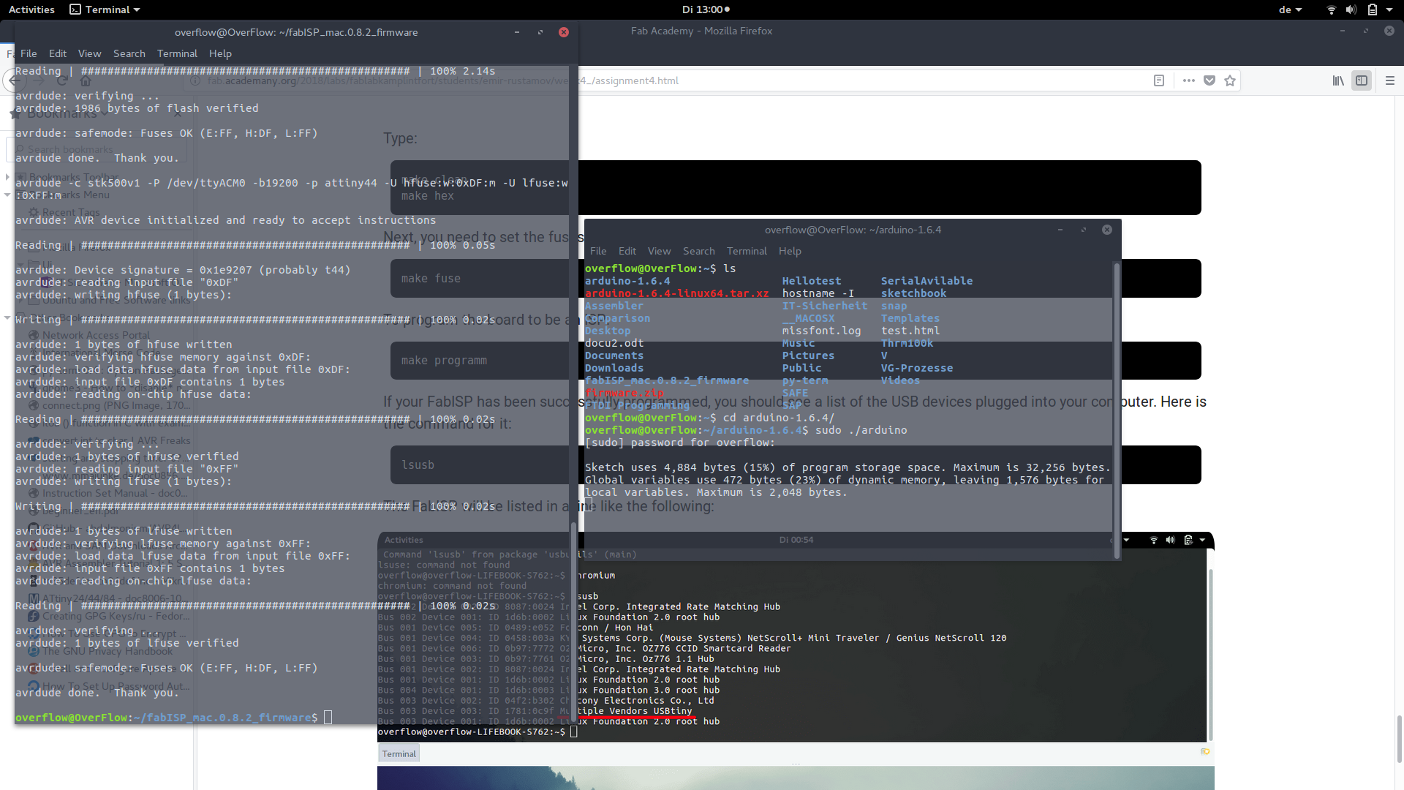
Task: Open system menu arrow at top right
Action: pyautogui.click(x=1389, y=10)
